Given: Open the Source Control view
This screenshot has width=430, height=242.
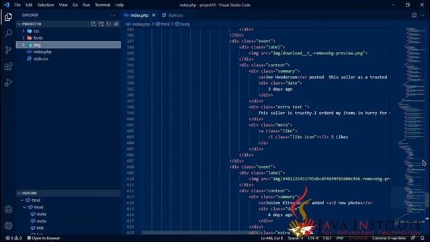Looking at the screenshot, I should click(x=8, y=50).
